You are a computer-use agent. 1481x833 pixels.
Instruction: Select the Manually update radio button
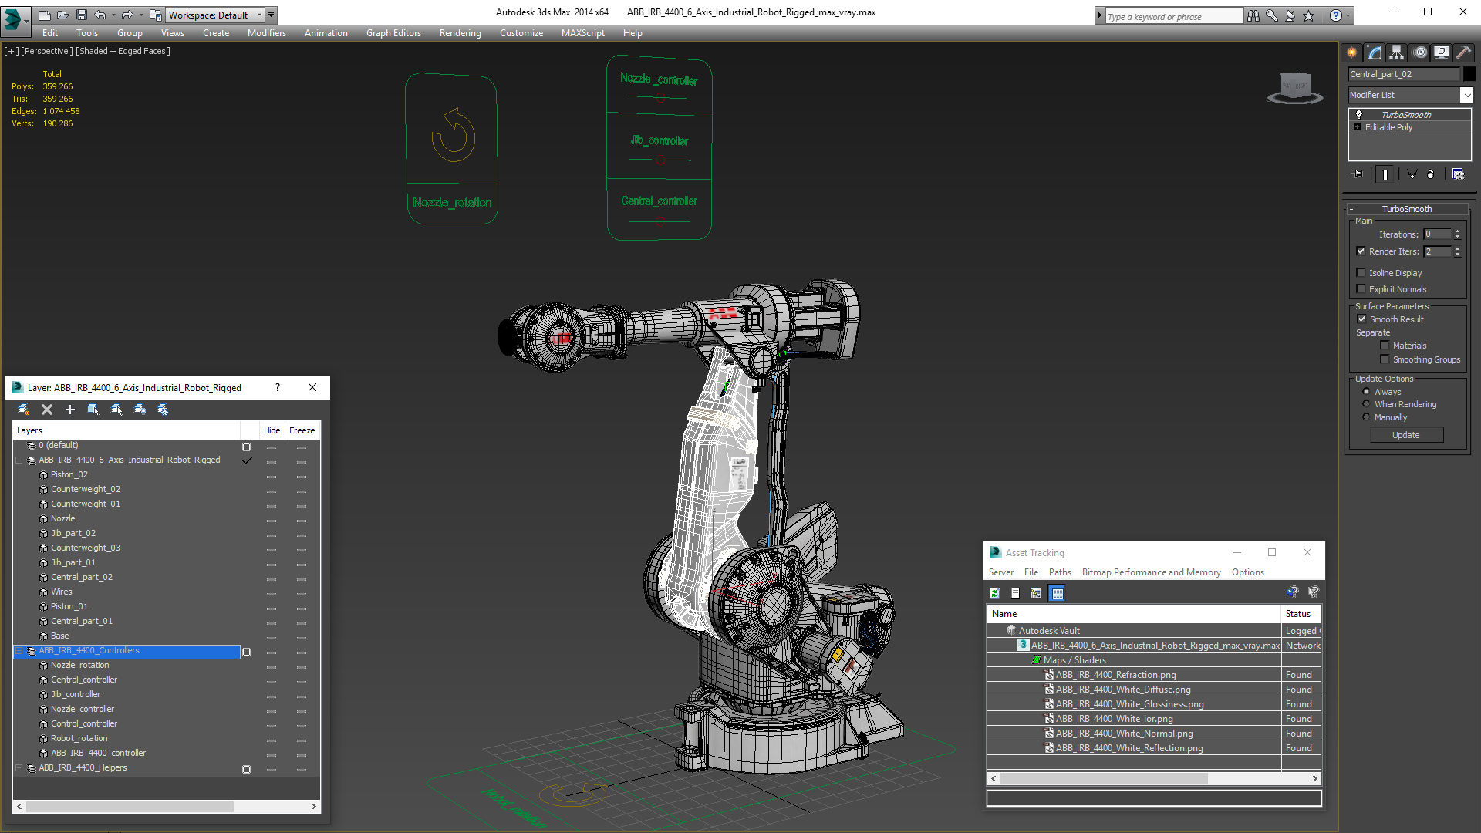coord(1366,417)
